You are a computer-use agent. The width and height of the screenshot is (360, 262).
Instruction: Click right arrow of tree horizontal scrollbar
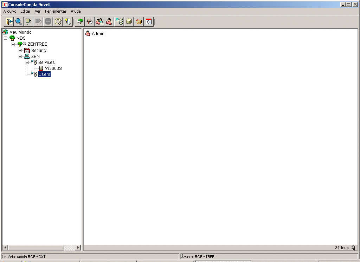pyautogui.click(x=78, y=247)
